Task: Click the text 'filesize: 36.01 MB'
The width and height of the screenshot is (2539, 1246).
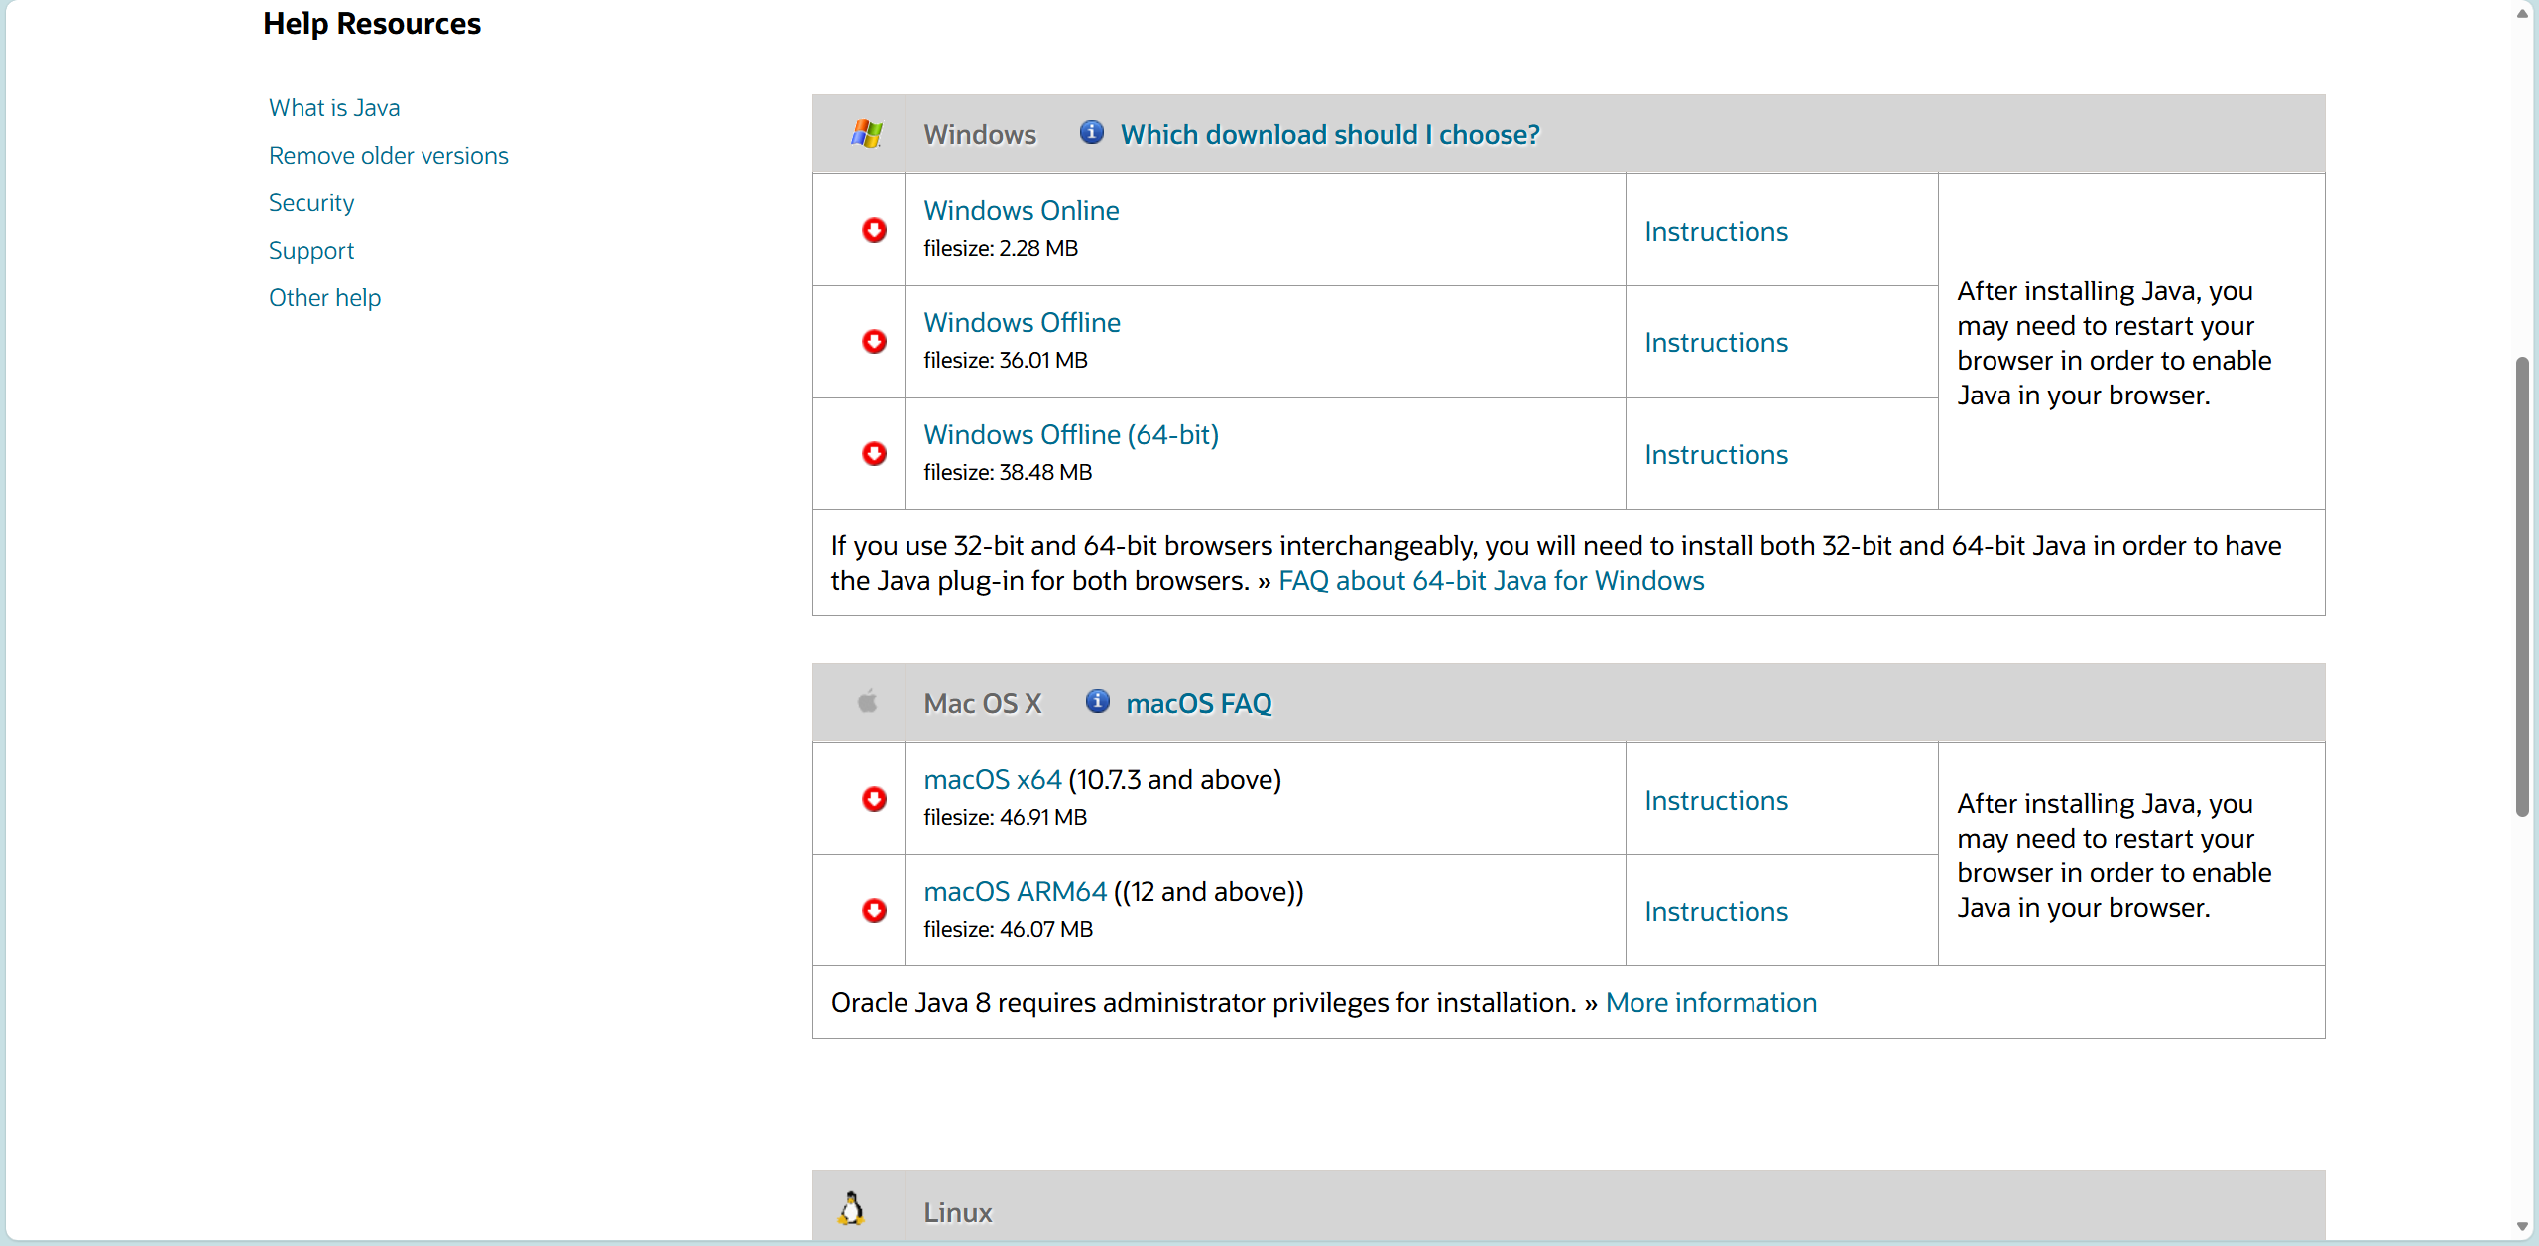Action: click(x=1006, y=361)
